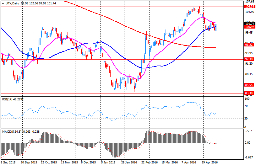Click the UTX,Daily chart title text

point(13,3)
